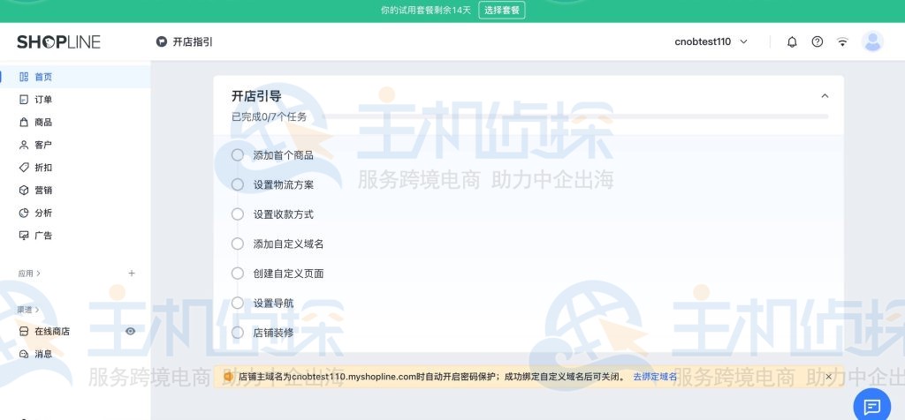Select the 设置物流方案 task circle

click(x=237, y=184)
